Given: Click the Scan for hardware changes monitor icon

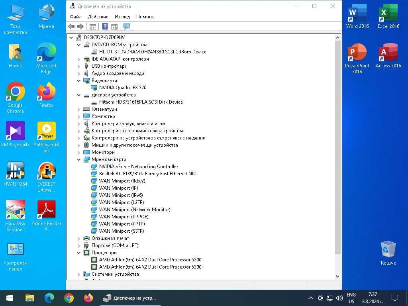Looking at the screenshot, I should coord(127,26).
